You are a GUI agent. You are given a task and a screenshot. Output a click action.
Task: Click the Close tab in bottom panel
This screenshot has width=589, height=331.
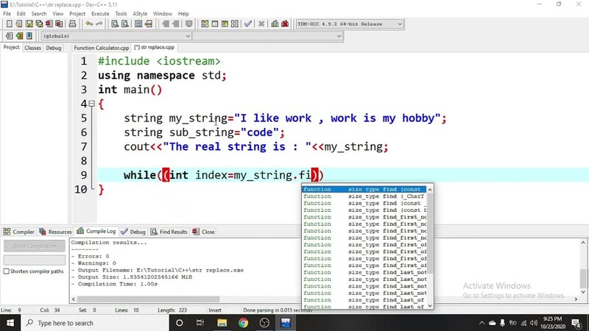tap(204, 232)
